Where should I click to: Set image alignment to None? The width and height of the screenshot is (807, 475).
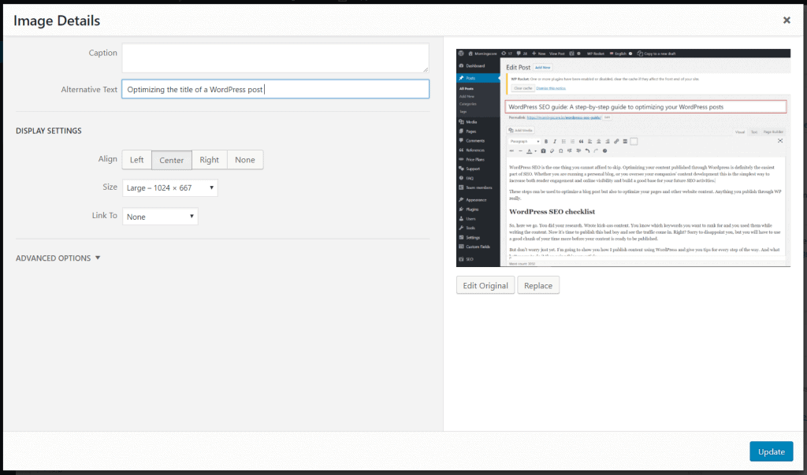tap(245, 159)
